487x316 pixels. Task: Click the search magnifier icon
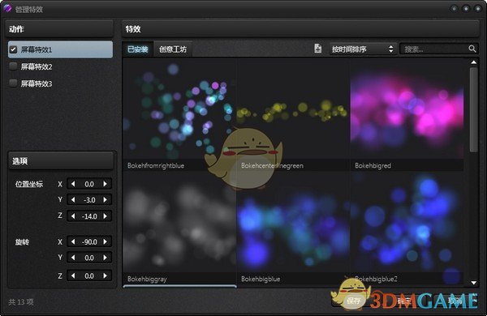point(472,49)
